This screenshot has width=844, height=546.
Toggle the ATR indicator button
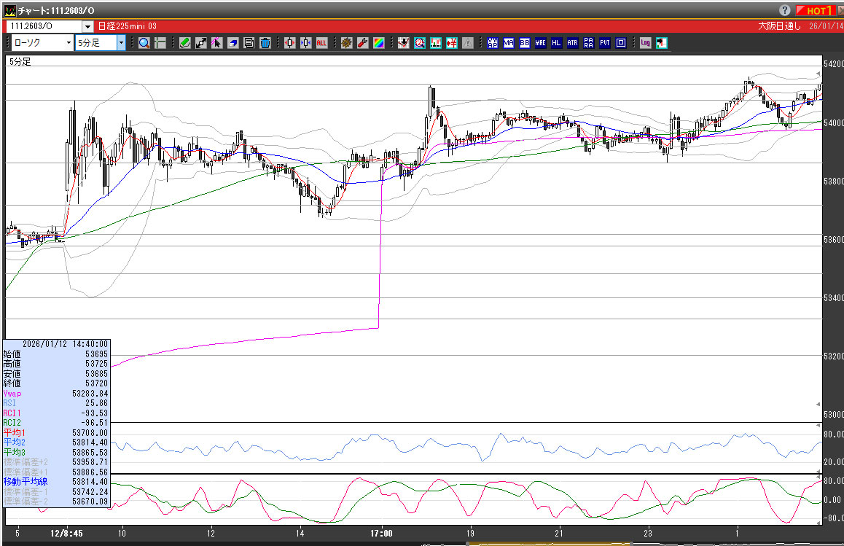(573, 43)
